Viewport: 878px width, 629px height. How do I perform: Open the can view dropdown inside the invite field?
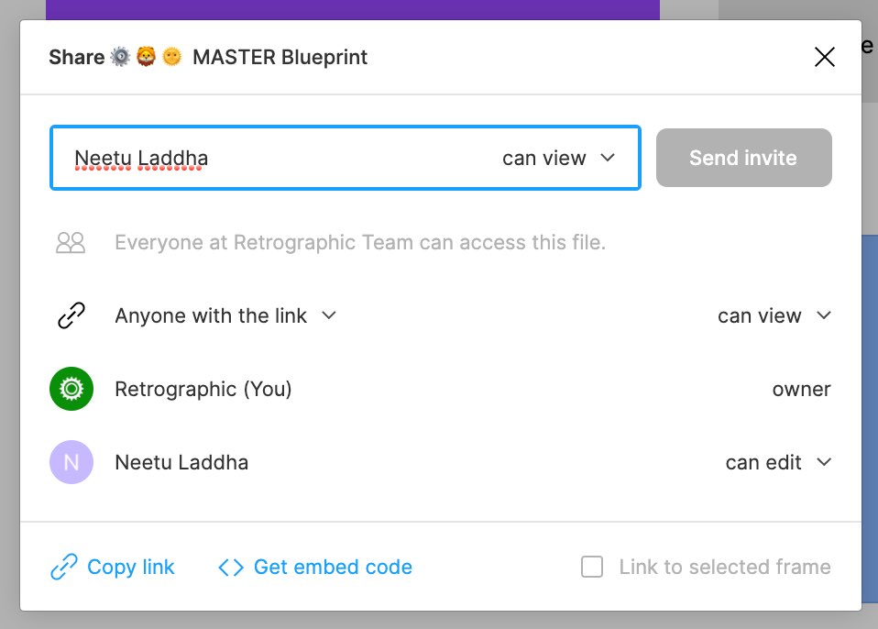click(x=557, y=158)
